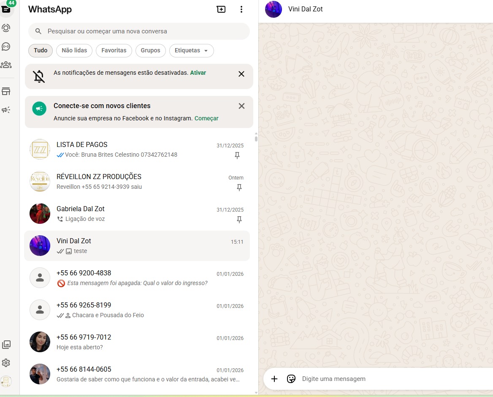Click the Começar advertising link
This screenshot has height=397, width=493.
206,118
